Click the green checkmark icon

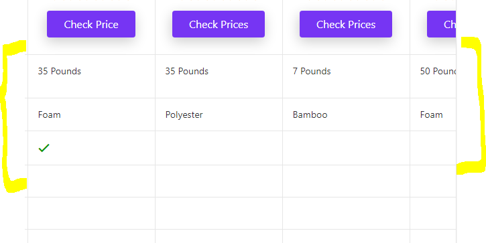44,148
